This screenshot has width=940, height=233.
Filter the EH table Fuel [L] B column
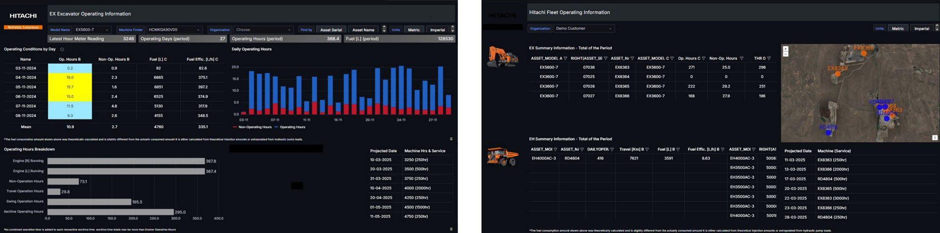[679, 149]
